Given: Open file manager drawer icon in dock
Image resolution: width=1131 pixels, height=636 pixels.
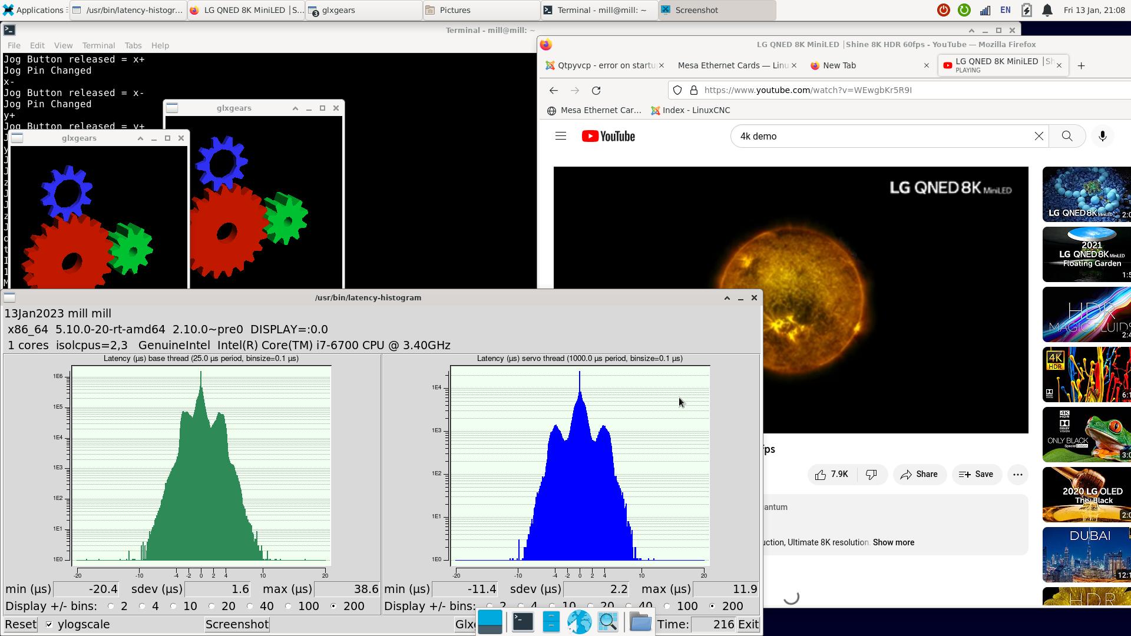Looking at the screenshot, I should 551,622.
